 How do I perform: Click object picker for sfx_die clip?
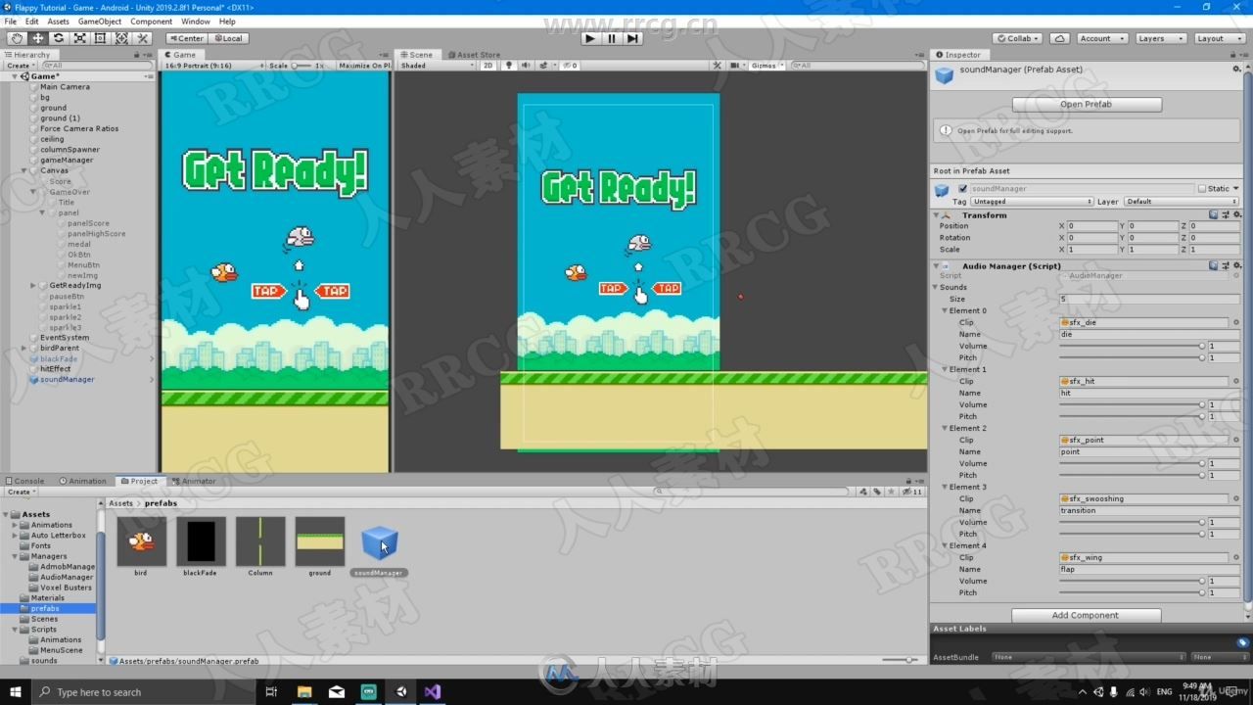point(1235,322)
